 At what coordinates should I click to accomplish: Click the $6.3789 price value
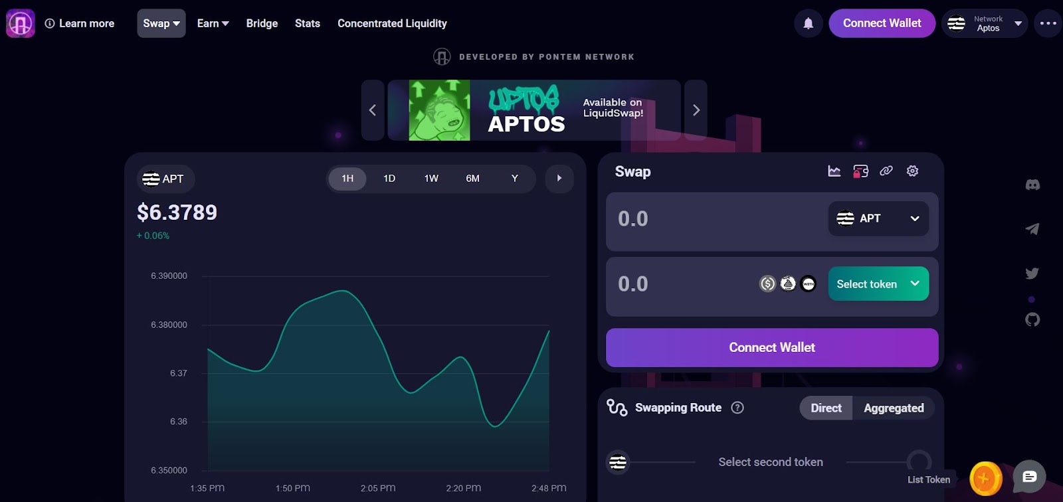click(177, 212)
